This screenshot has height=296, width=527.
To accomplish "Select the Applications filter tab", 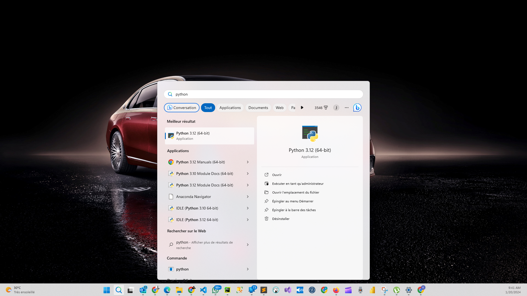I will click(x=230, y=108).
